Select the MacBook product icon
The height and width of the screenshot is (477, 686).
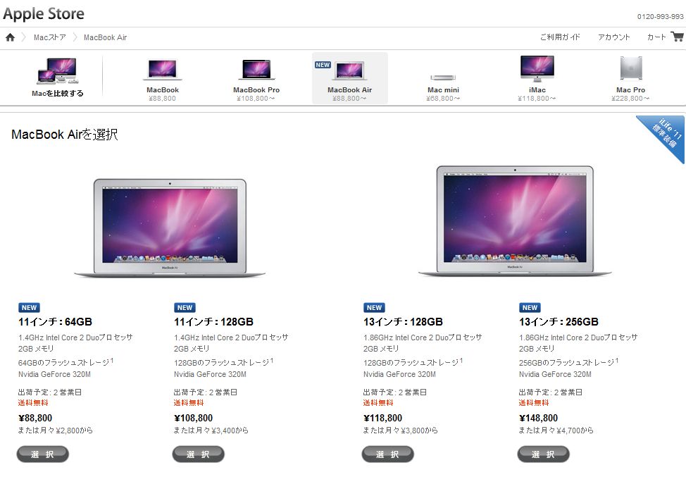tap(162, 70)
